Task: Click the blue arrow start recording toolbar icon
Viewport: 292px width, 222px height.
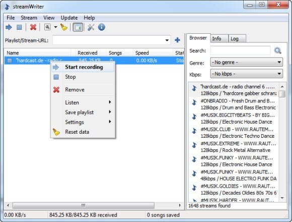Action: pyautogui.click(x=9, y=27)
